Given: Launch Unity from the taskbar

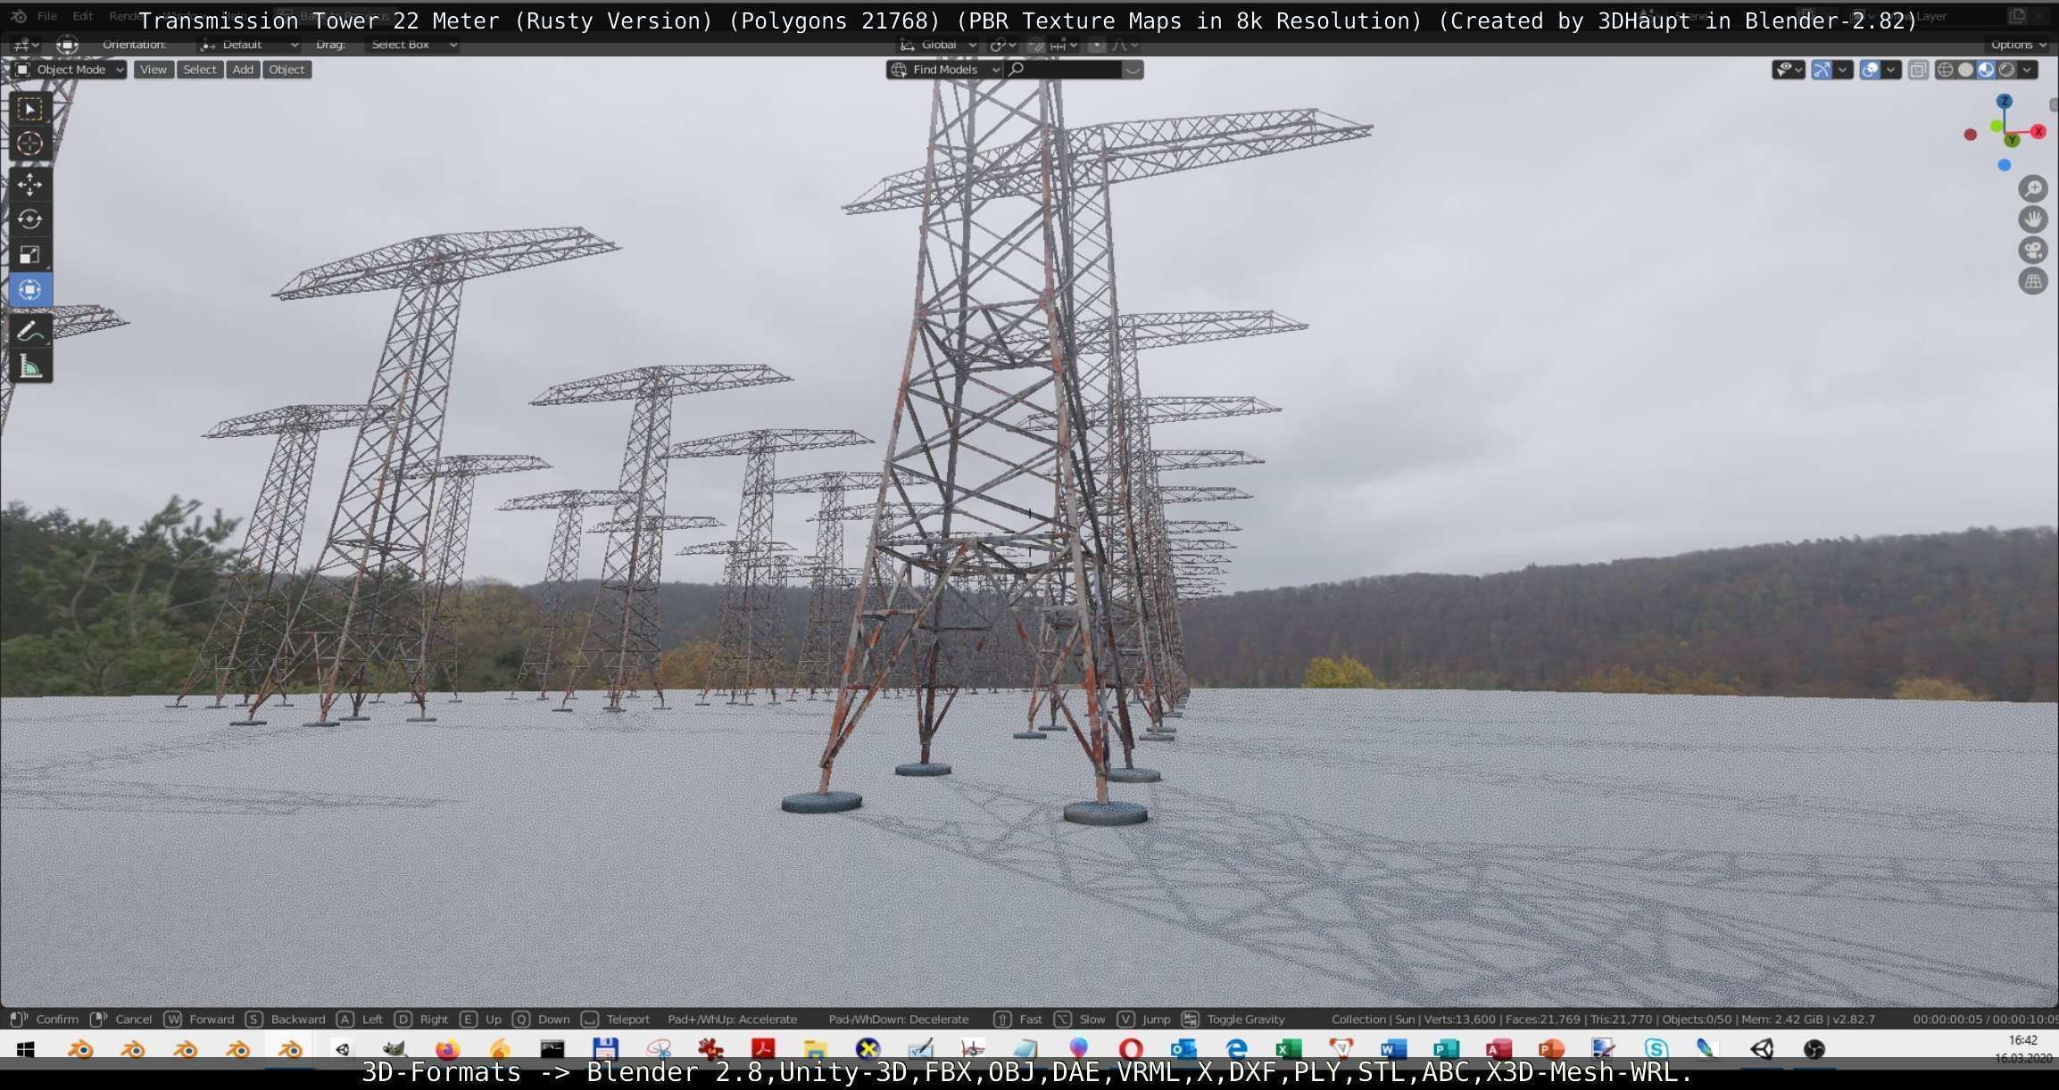Looking at the screenshot, I should point(1761,1049).
